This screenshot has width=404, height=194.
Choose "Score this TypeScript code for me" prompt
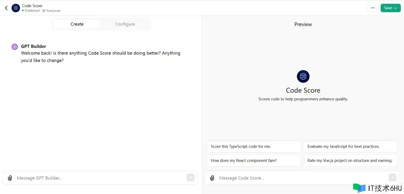253,146
